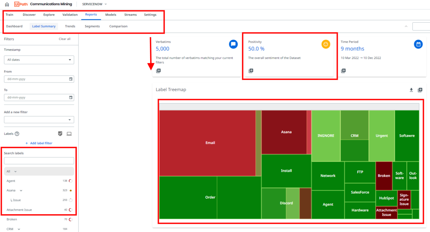Click inside the Search labels input field
The width and height of the screenshot is (430, 232).
click(x=39, y=161)
